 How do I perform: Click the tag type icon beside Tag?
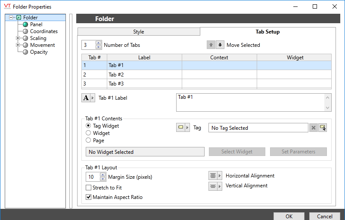180,128
